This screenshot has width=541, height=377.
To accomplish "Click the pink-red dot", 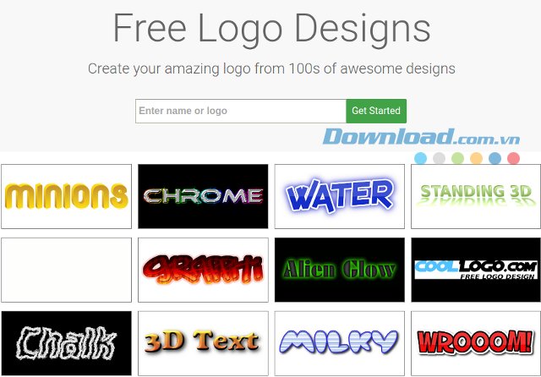I will [x=513, y=158].
